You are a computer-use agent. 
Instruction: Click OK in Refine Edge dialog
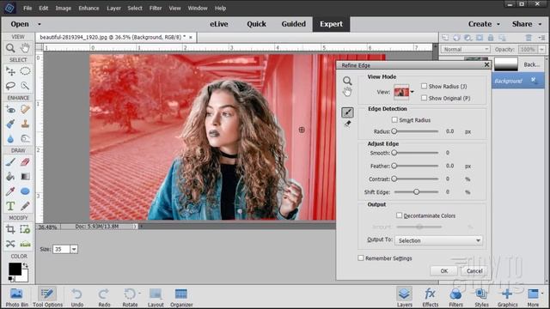(444, 271)
